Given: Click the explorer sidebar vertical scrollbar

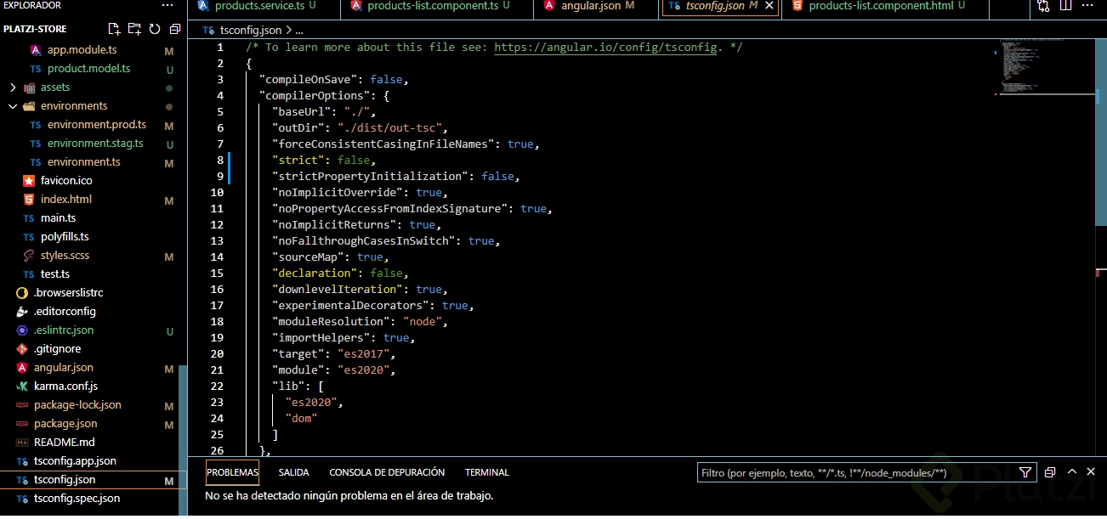Looking at the screenshot, I should (183, 440).
